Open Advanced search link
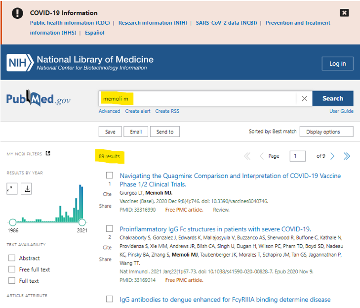The image size is (360, 308). point(109,111)
